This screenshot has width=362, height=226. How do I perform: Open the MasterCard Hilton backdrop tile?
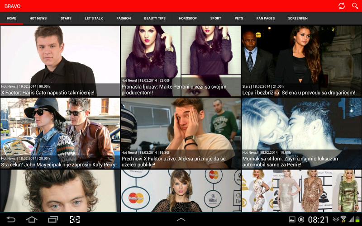181,191
